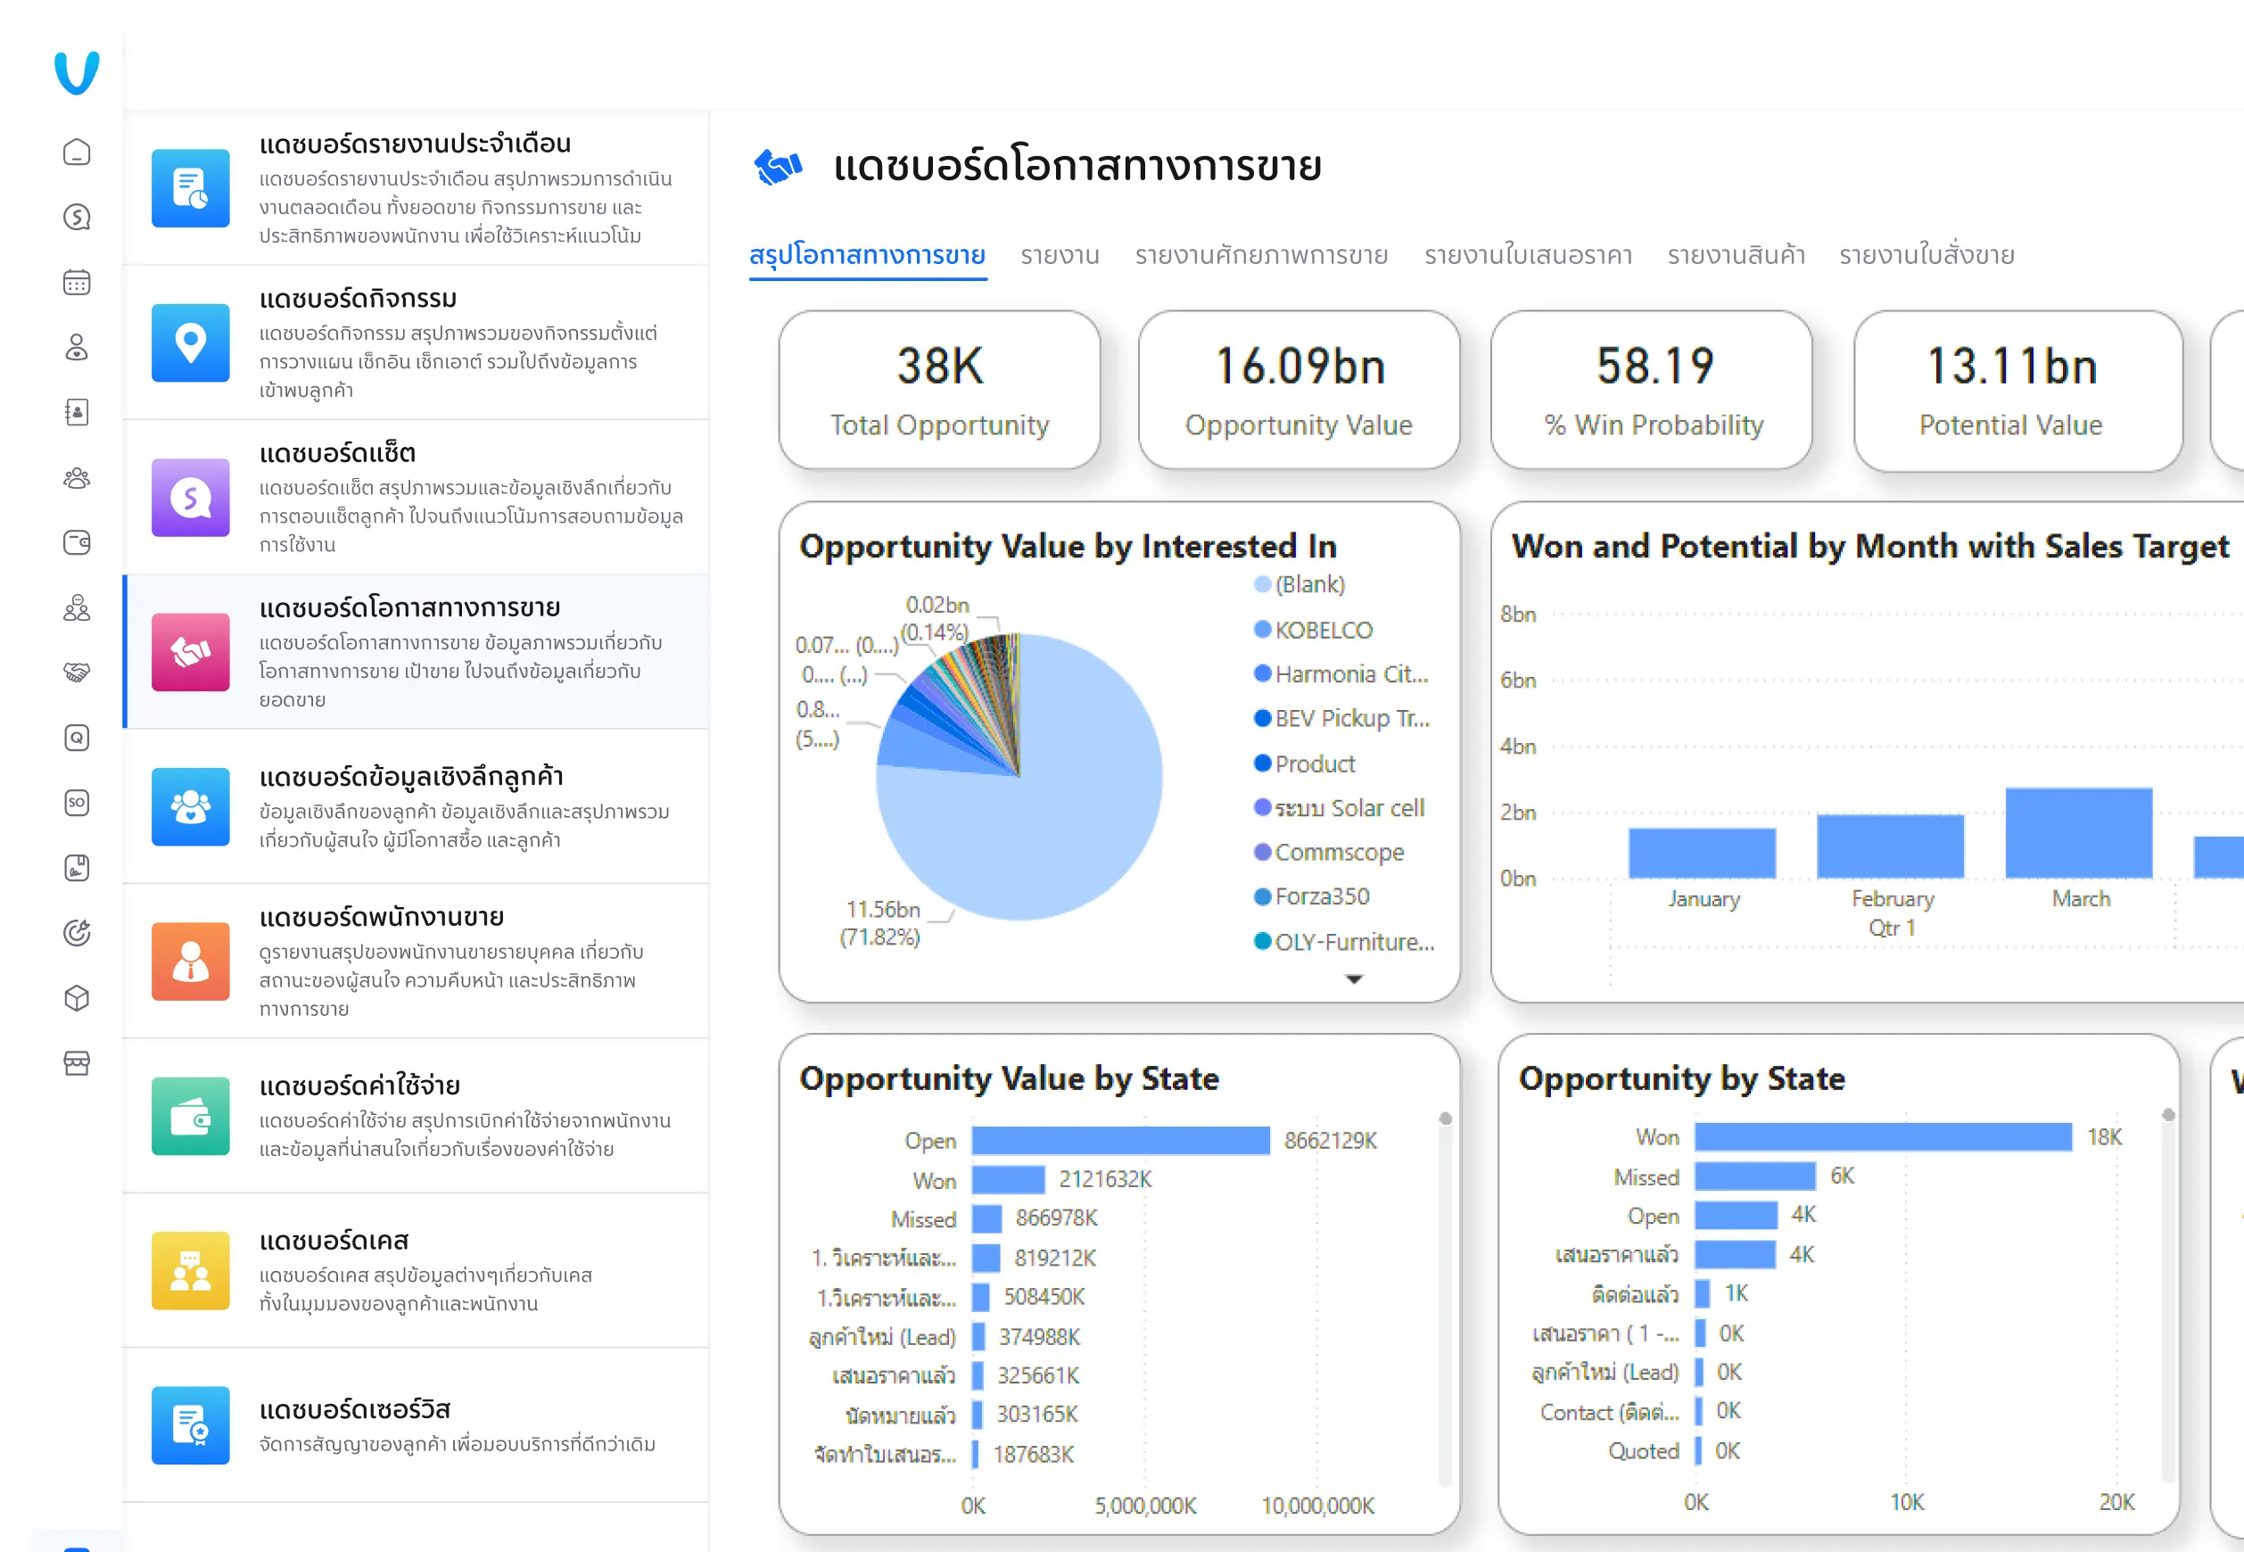Click the Commscope legend entry
The image size is (2244, 1552).
click(x=1329, y=852)
